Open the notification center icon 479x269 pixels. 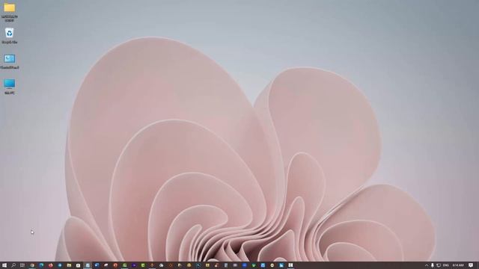point(471,265)
